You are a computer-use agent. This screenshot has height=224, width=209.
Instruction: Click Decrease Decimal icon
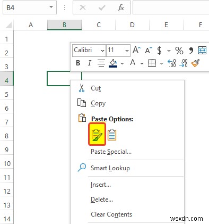[184, 63]
